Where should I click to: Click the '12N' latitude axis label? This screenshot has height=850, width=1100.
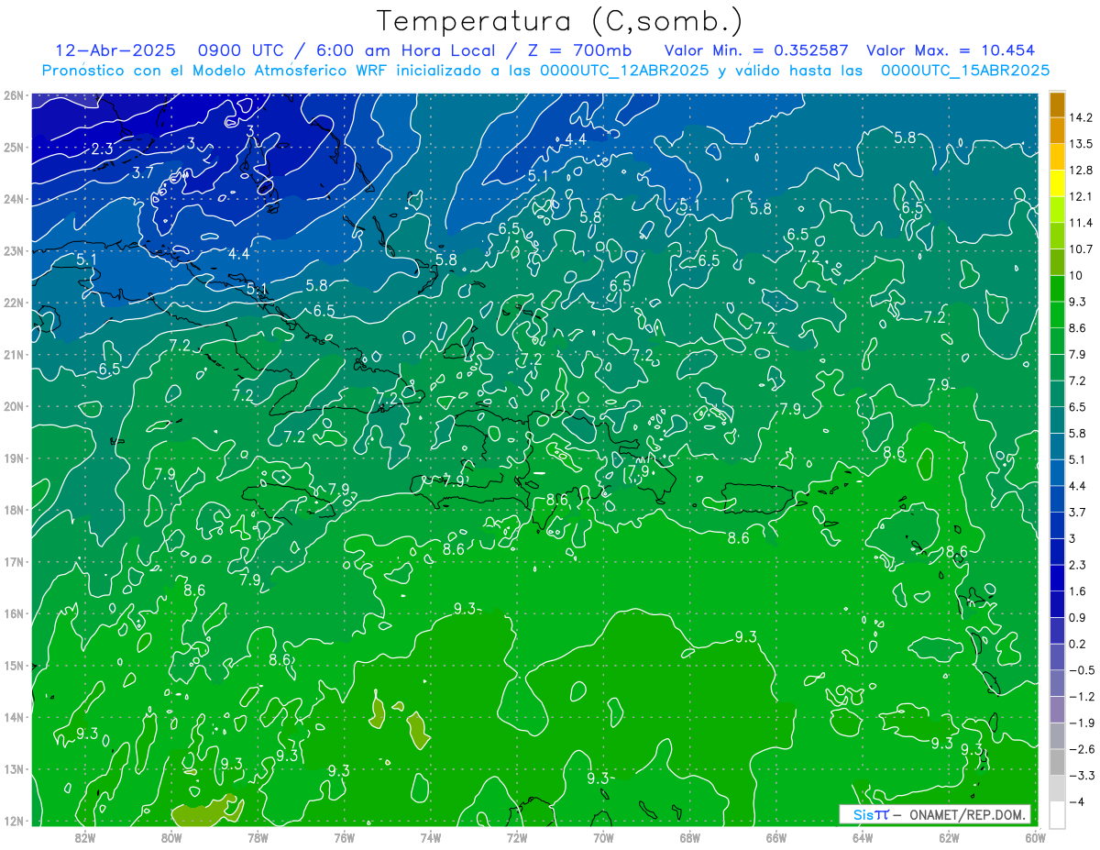coord(13,821)
